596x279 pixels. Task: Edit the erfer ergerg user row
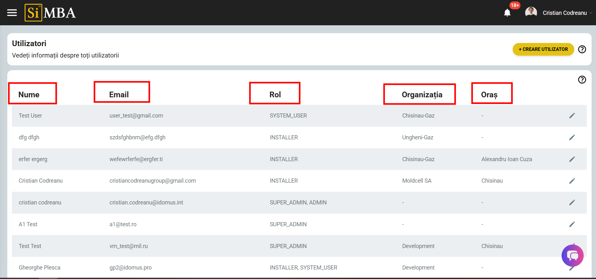tap(572, 159)
